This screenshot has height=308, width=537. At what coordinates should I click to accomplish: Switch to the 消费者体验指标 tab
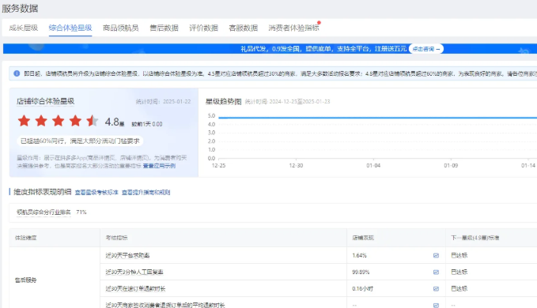click(x=294, y=28)
